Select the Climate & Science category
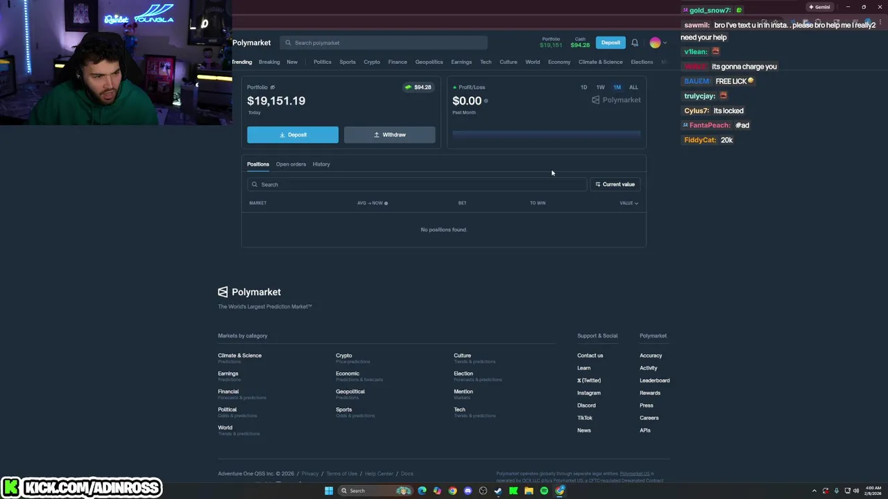Image resolution: width=888 pixels, height=499 pixels. [x=601, y=62]
